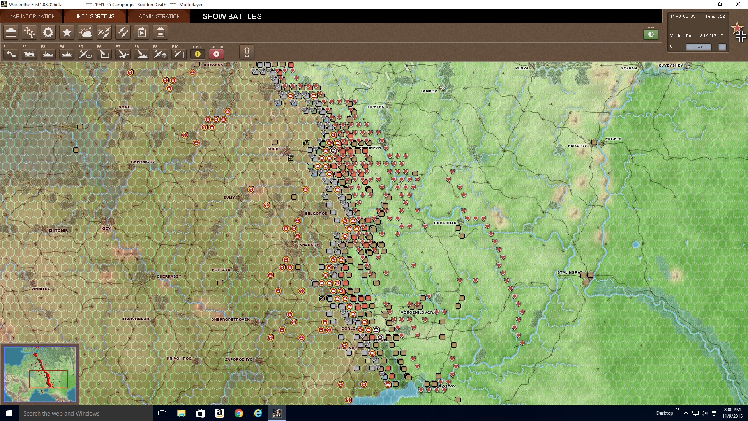Expand the system tray hidden icons chevron

(686, 413)
